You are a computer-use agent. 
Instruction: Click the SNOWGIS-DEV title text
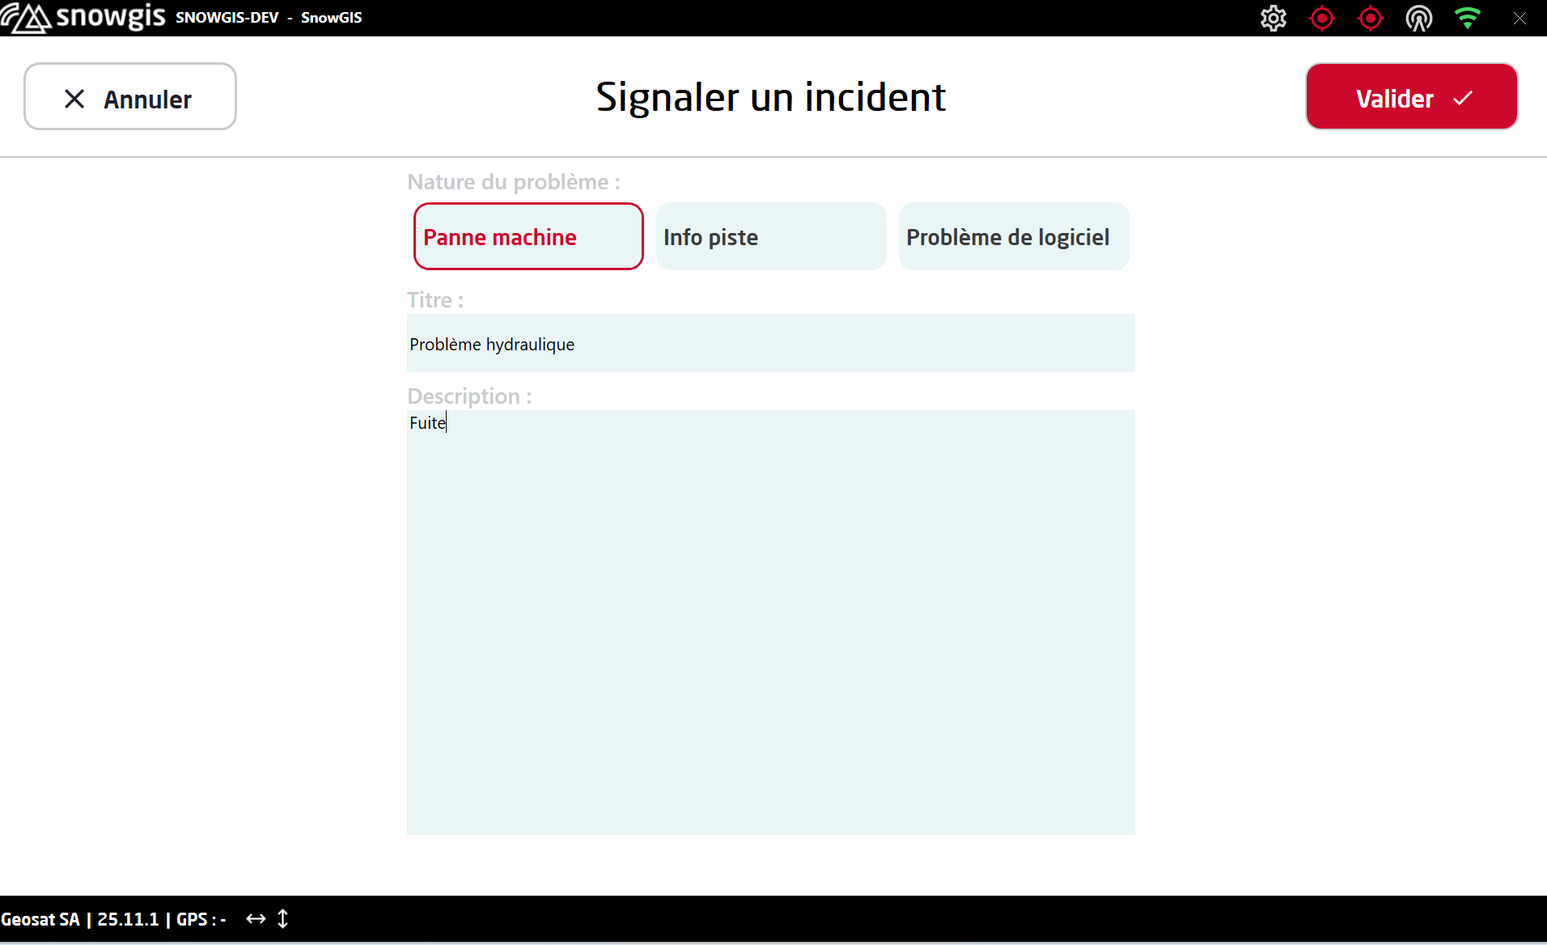click(227, 18)
